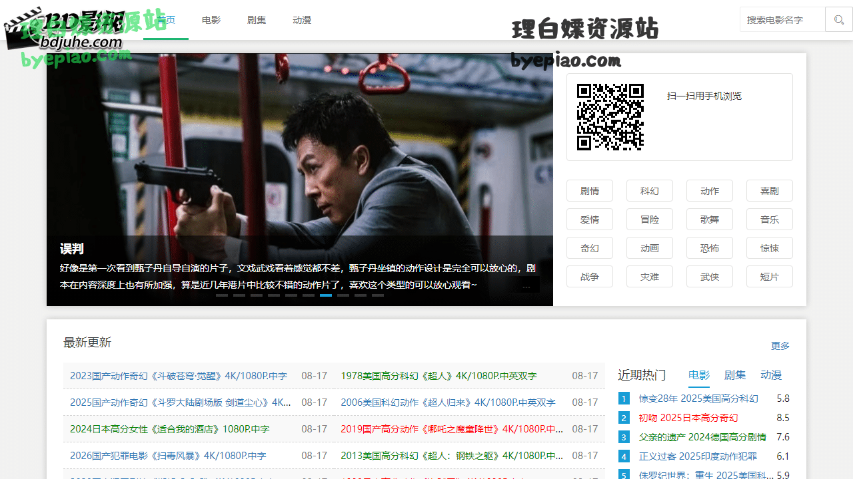The width and height of the screenshot is (853, 479).
Task: Switch 近期热门 to 剧集 tab
Action: pyautogui.click(x=735, y=375)
